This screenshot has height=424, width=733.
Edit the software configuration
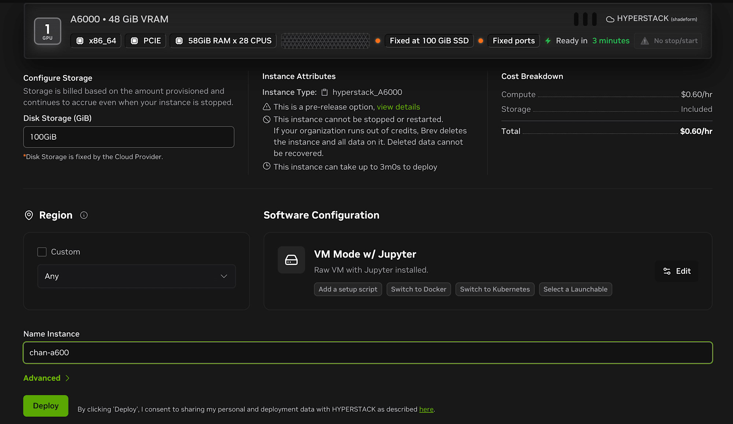(x=677, y=271)
